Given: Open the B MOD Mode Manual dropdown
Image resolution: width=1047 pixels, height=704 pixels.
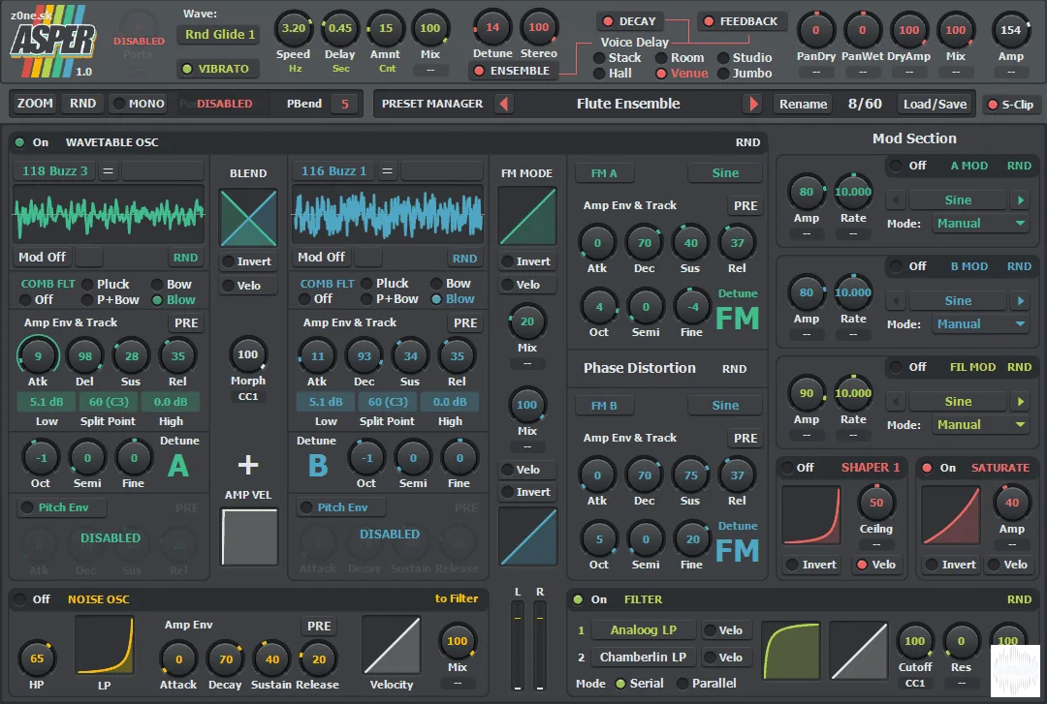Looking at the screenshot, I should pos(980,324).
